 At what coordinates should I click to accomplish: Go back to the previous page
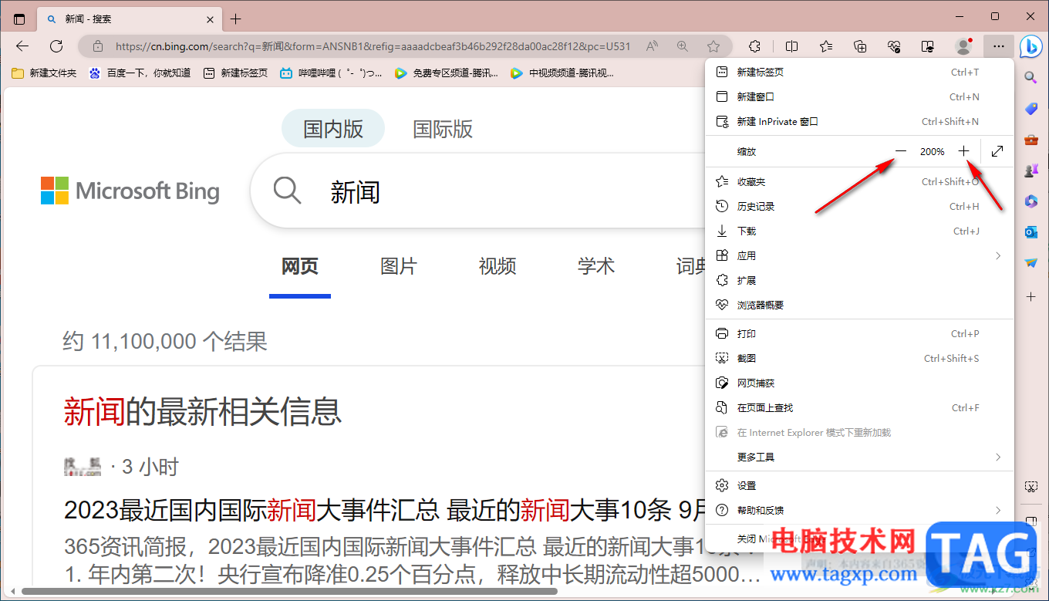coord(22,46)
